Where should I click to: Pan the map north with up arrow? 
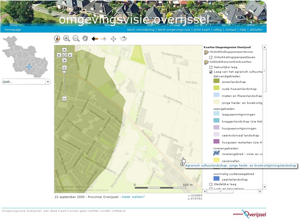64,50
